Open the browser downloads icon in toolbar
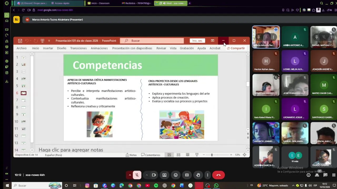 click(x=323, y=10)
